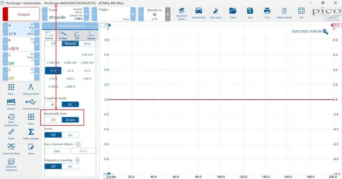Increase timebase with Scope plus button
Image resolution: width=342 pixels, height=179 pixels.
coord(86,14)
